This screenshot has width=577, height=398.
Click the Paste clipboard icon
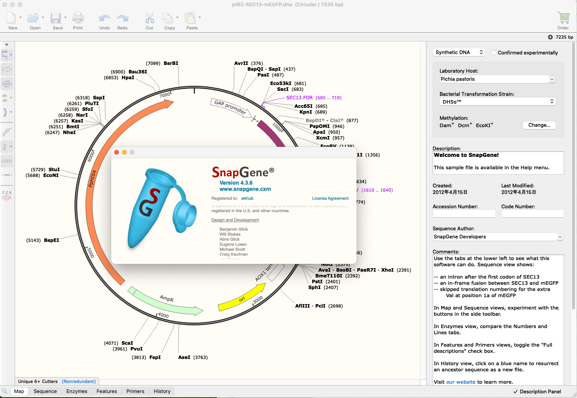(190, 18)
